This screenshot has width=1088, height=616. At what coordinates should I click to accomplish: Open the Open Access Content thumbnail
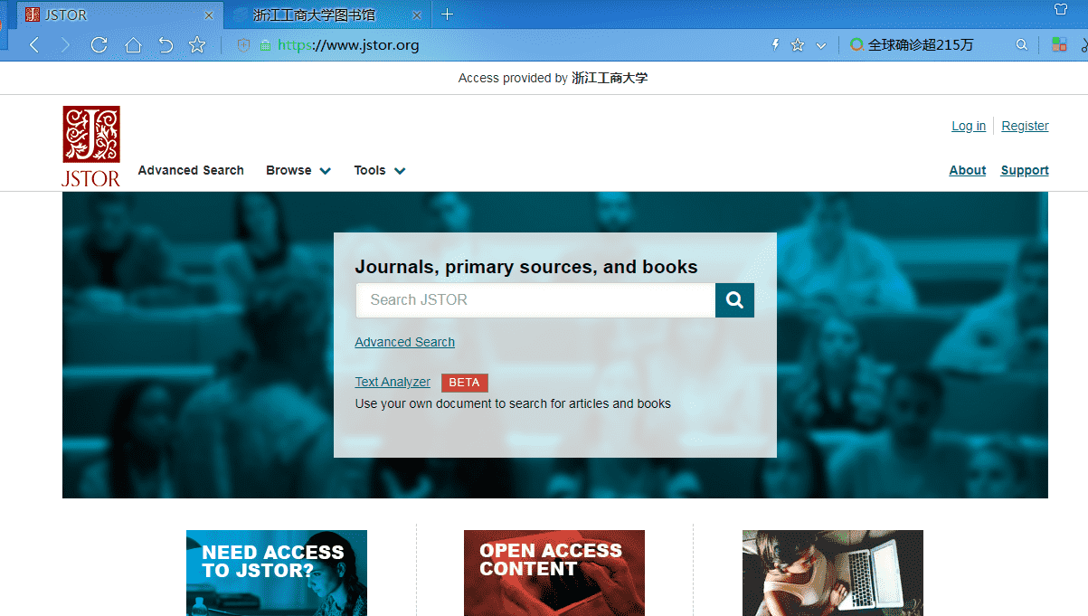tap(553, 572)
